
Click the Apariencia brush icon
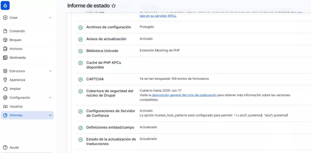coord(5,80)
